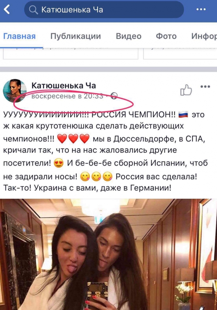Click the Russian flag emoji in post
Image resolution: width=217 pixels, height=310 pixels.
[x=183, y=115]
